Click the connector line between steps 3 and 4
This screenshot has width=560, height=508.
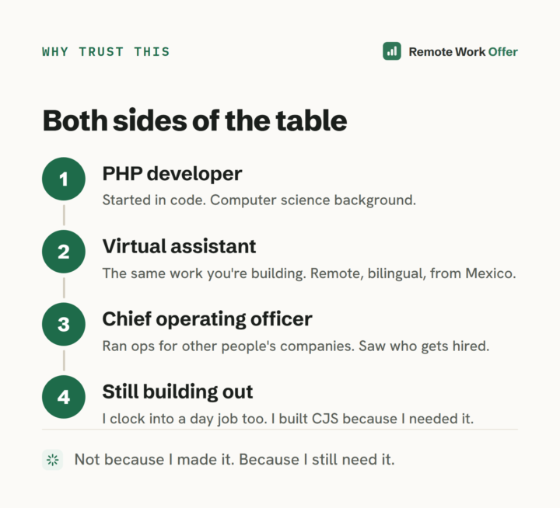coord(64,360)
